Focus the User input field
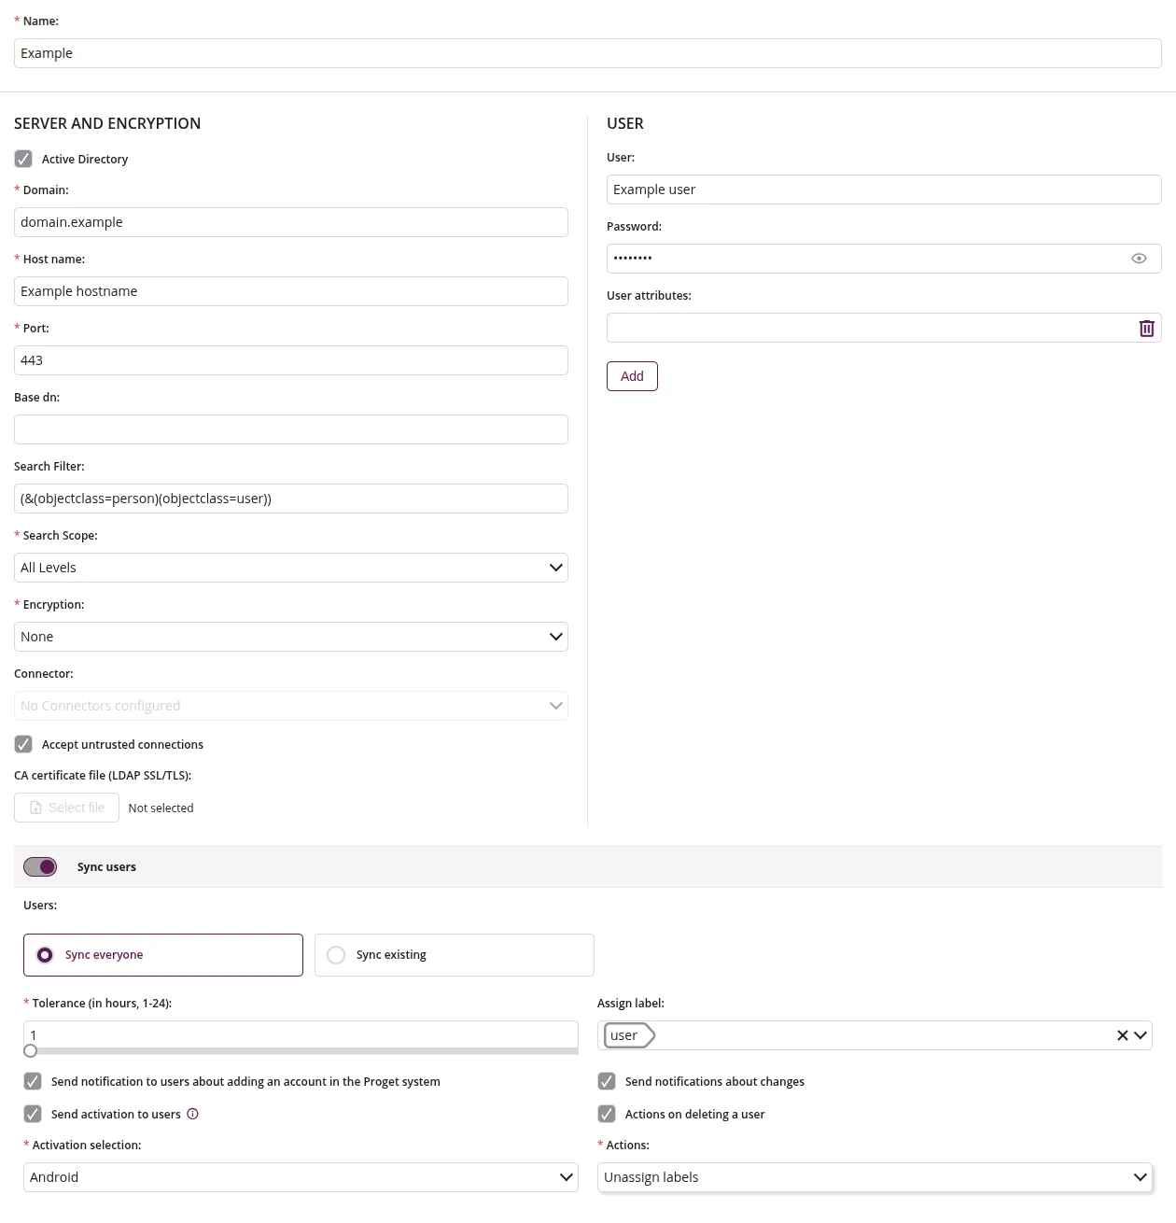The width and height of the screenshot is (1176, 1223). coord(884,190)
